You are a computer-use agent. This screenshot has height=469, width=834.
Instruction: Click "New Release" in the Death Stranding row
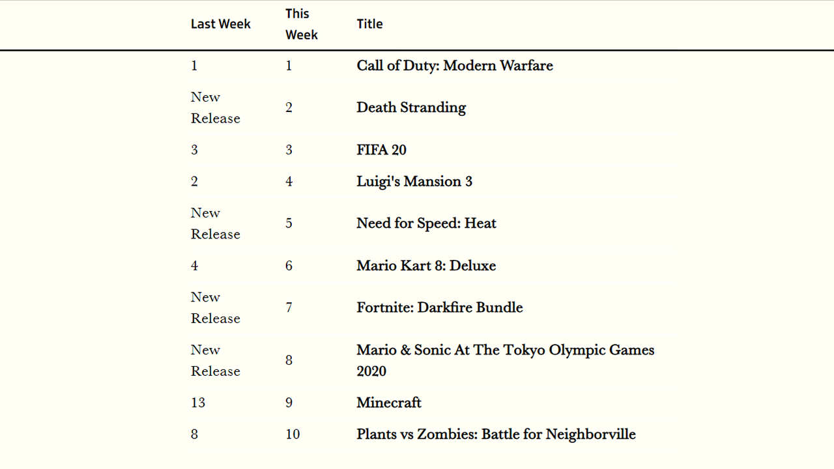[215, 107]
